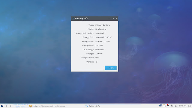Click the 'Discharging' state value
This screenshot has height=108, width=192.
tap(101, 29)
